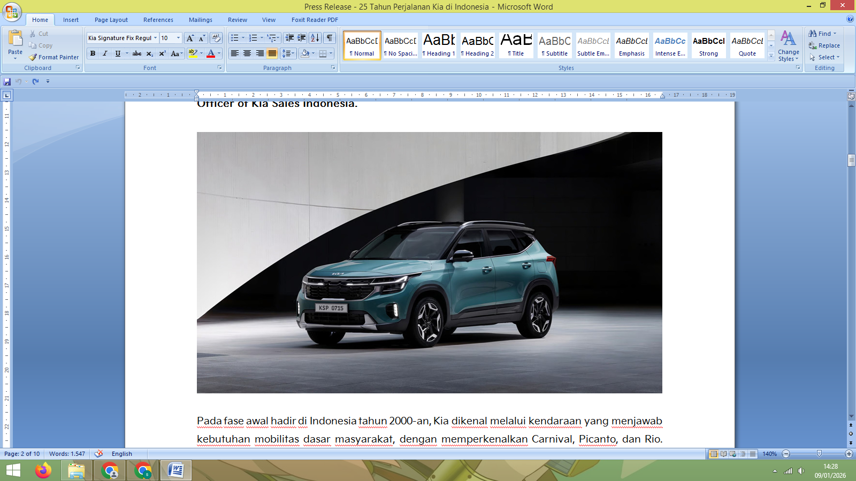Click the Format Painter brush
The width and height of the screenshot is (856, 481).
click(53, 57)
